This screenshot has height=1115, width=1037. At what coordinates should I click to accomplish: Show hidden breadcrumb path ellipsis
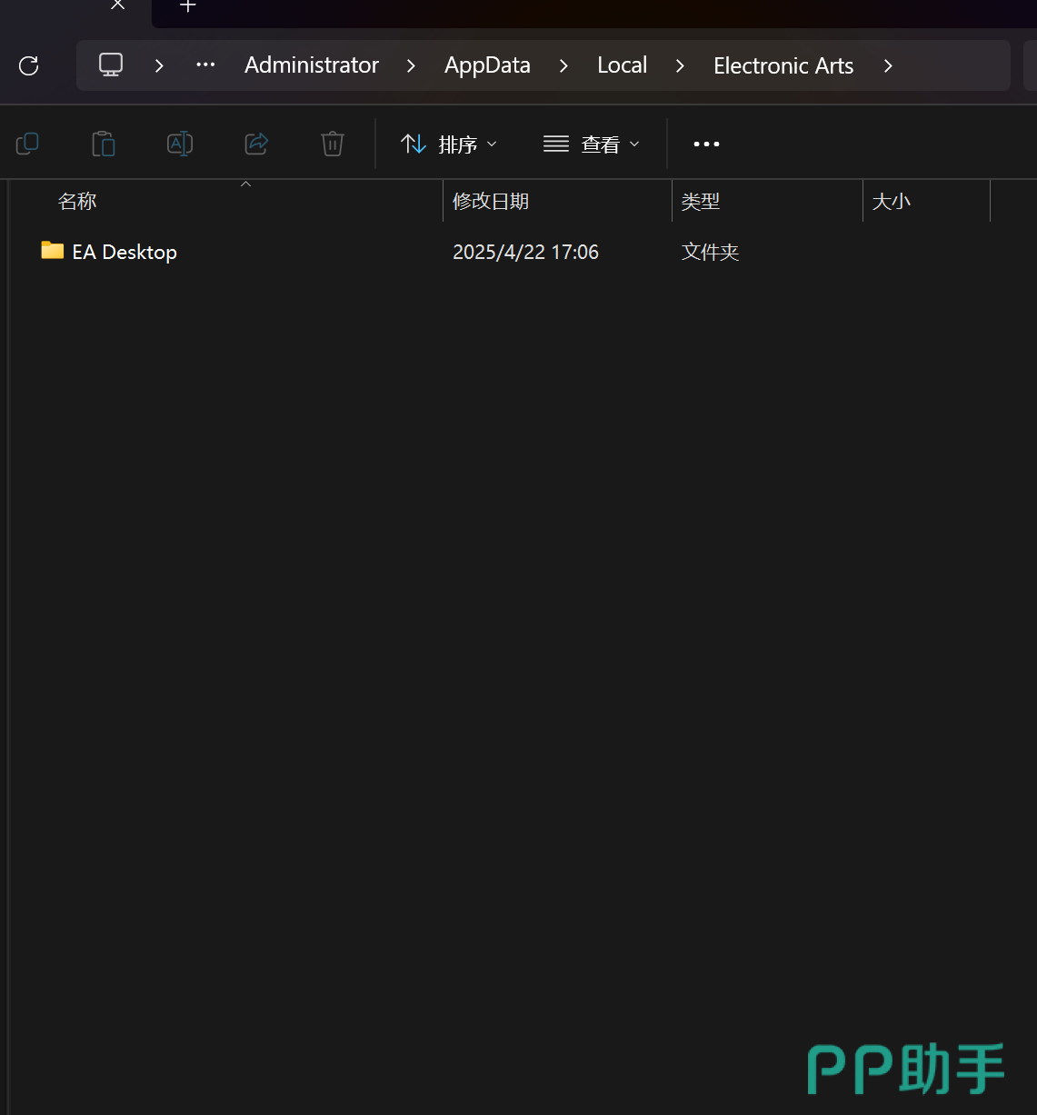(205, 65)
